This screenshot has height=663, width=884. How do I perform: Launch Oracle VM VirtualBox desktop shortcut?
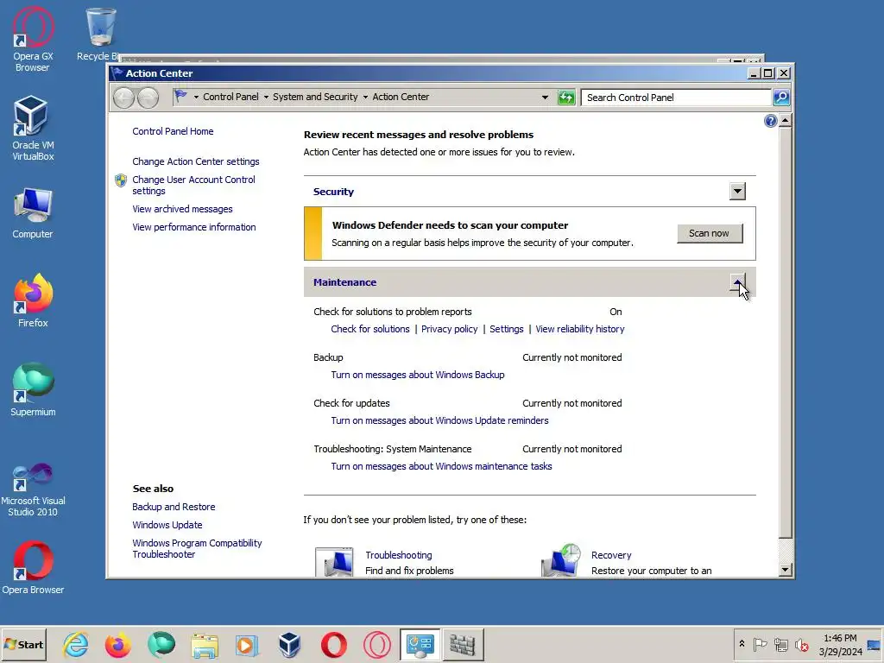coord(33,129)
